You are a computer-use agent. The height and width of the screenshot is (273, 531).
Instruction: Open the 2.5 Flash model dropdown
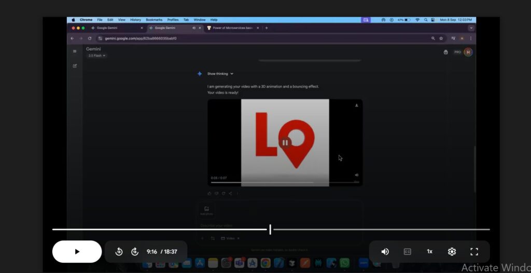pos(96,55)
